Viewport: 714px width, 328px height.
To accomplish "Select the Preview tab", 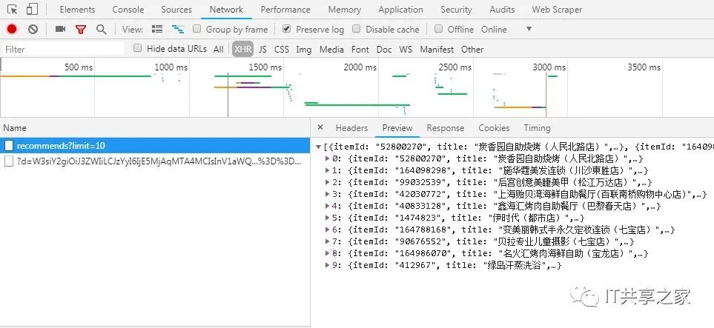I will pos(397,128).
